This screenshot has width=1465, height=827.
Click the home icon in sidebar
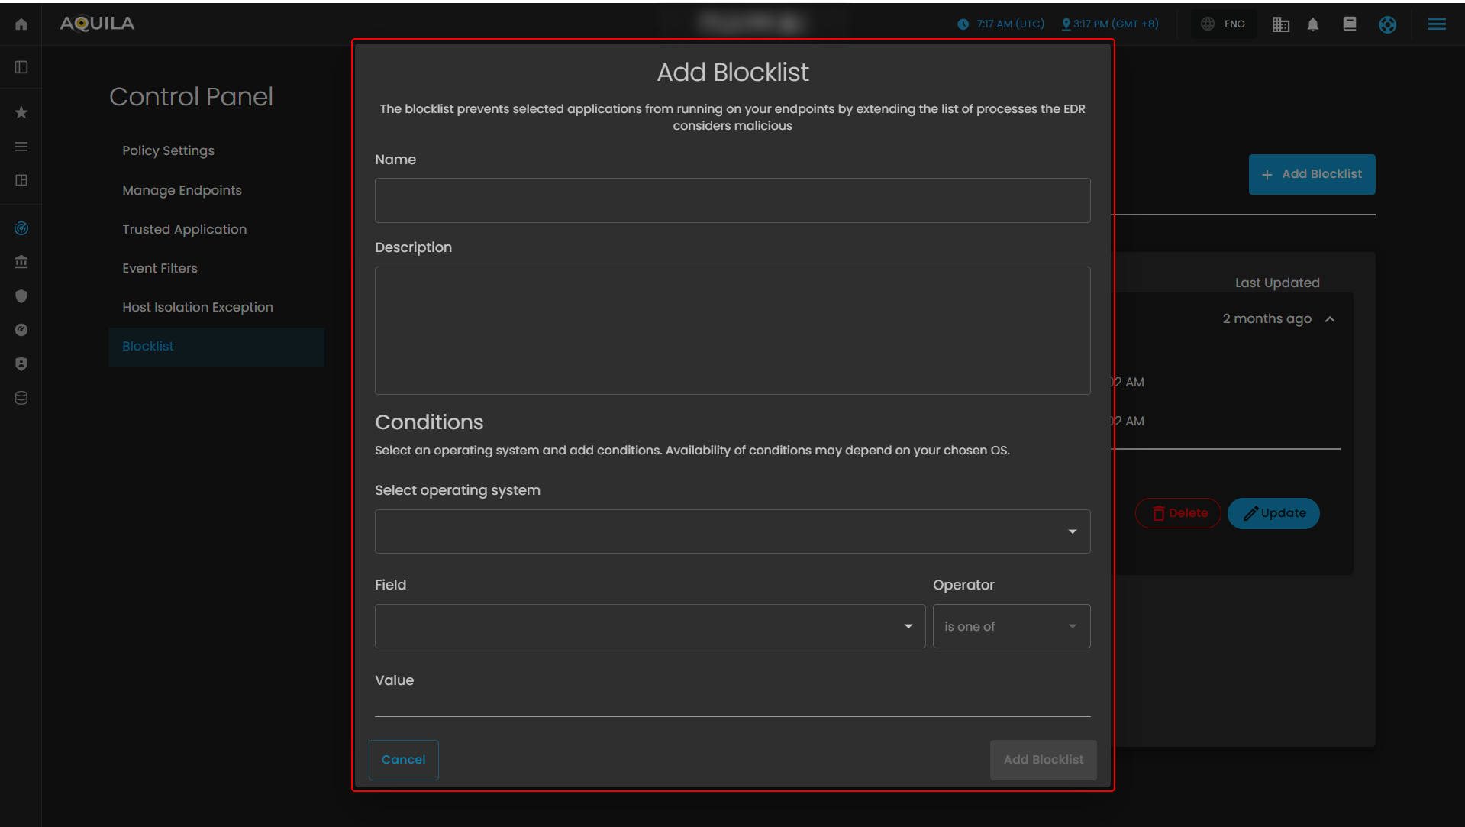[x=21, y=24]
